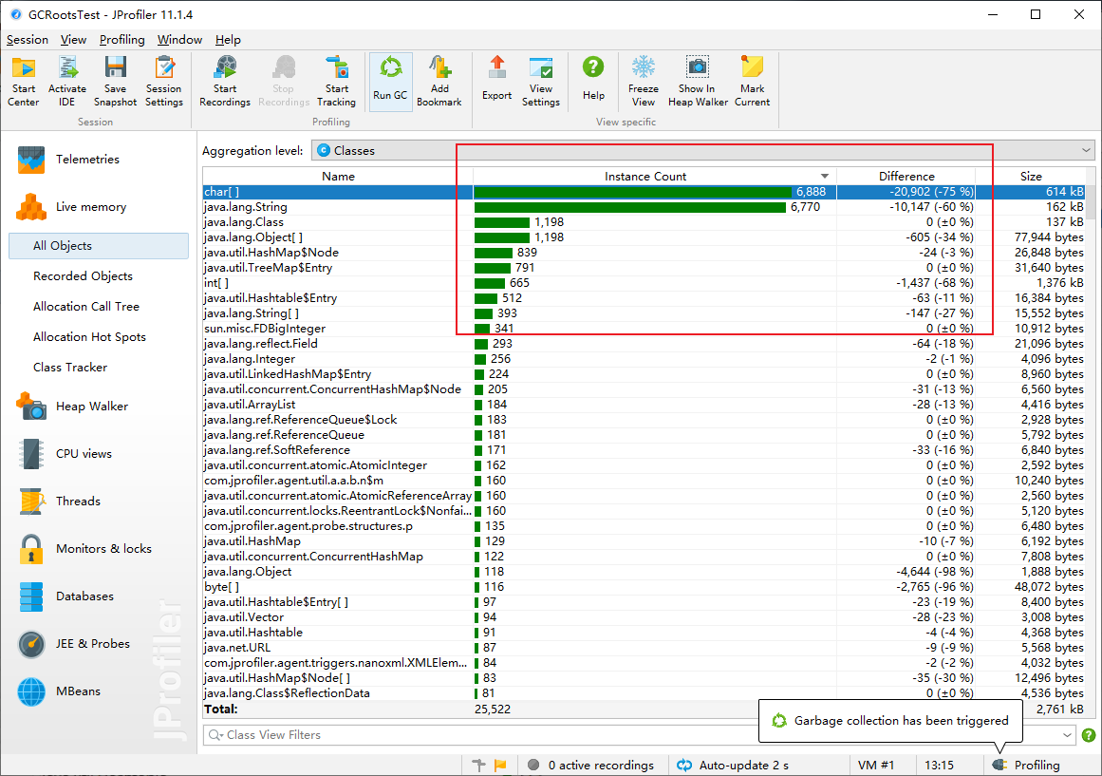Start Tracking tool
The height and width of the screenshot is (776, 1102).
coord(337,82)
